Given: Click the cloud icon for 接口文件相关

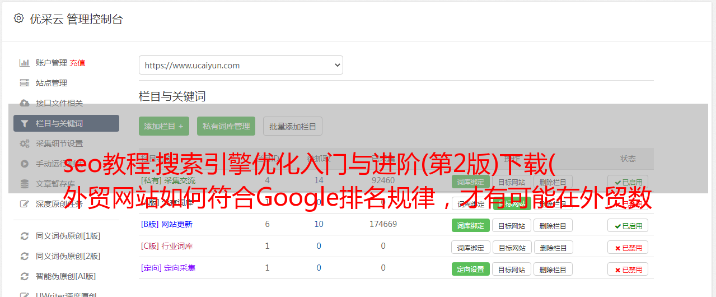Looking at the screenshot, I should pos(25,103).
